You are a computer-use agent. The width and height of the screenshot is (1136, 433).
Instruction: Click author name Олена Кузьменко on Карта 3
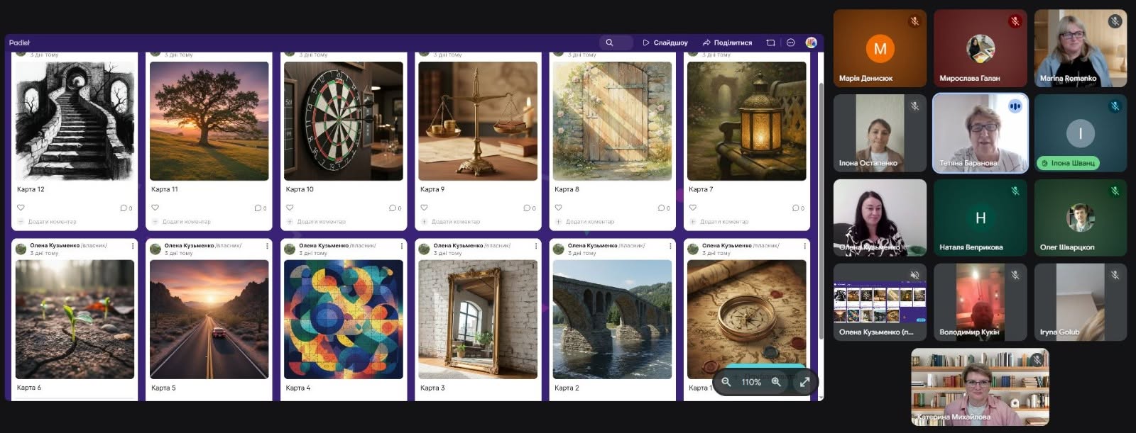pos(458,245)
